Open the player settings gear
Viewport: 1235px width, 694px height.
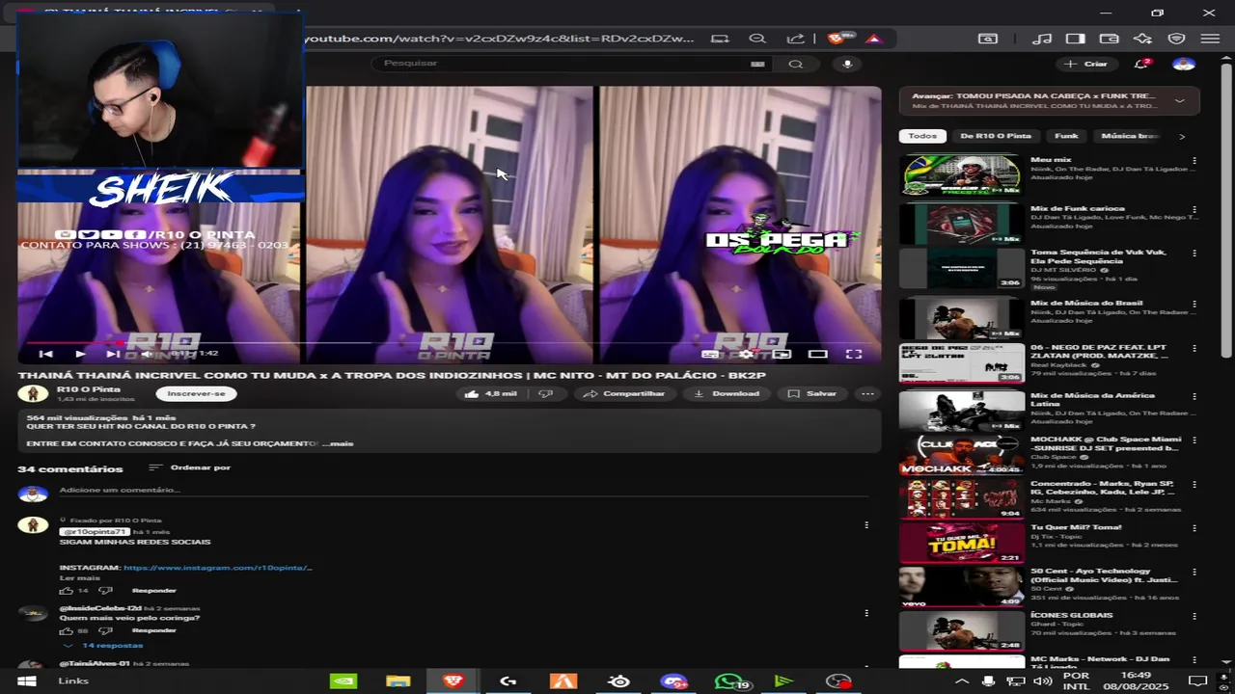point(745,354)
